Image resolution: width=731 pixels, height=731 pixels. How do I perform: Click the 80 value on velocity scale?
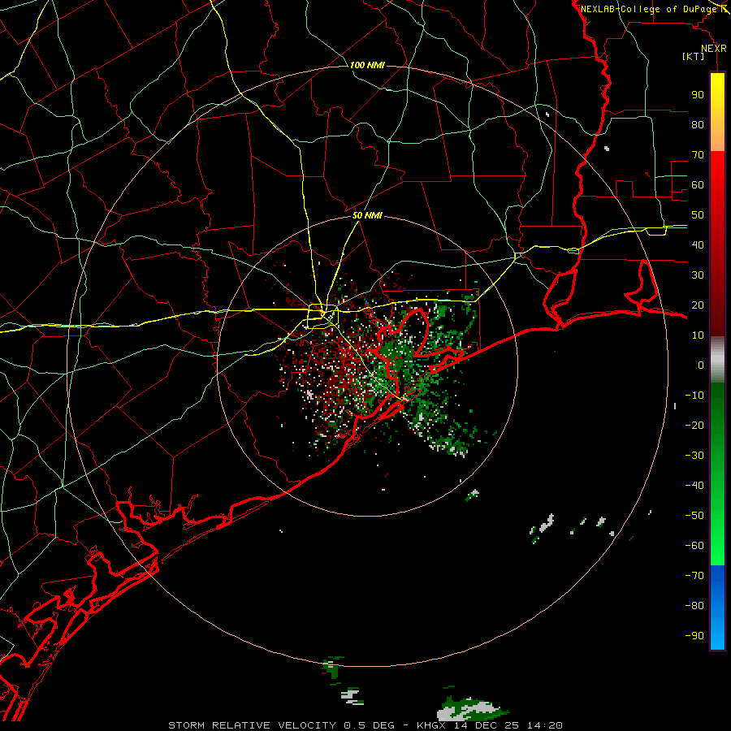pyautogui.click(x=698, y=125)
